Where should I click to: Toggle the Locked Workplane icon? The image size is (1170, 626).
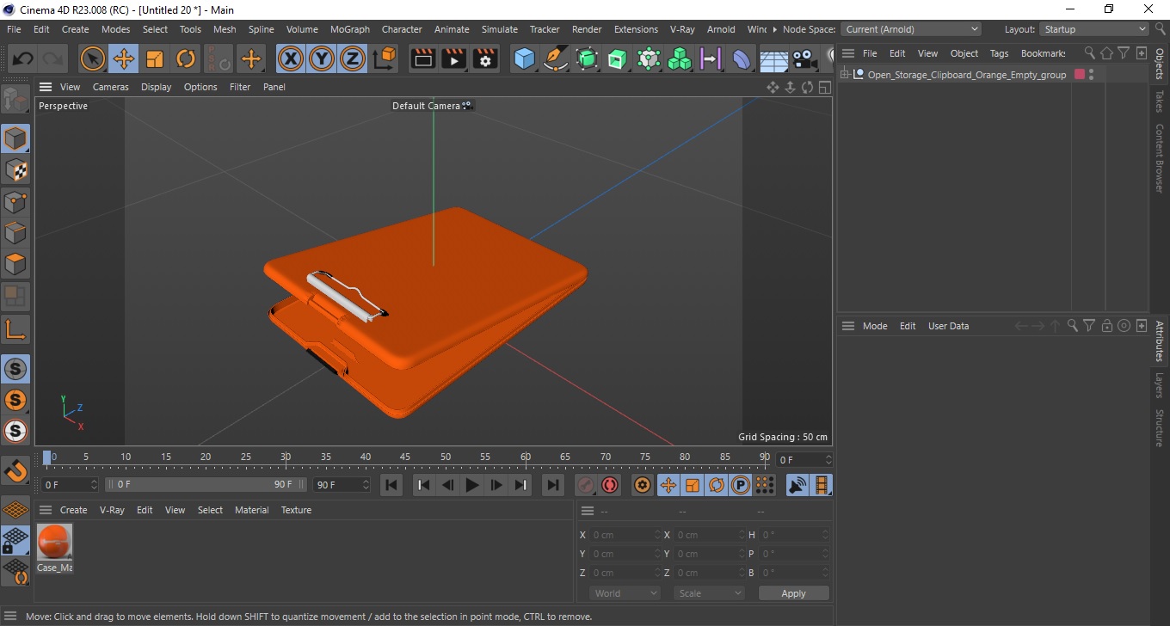[x=15, y=541]
